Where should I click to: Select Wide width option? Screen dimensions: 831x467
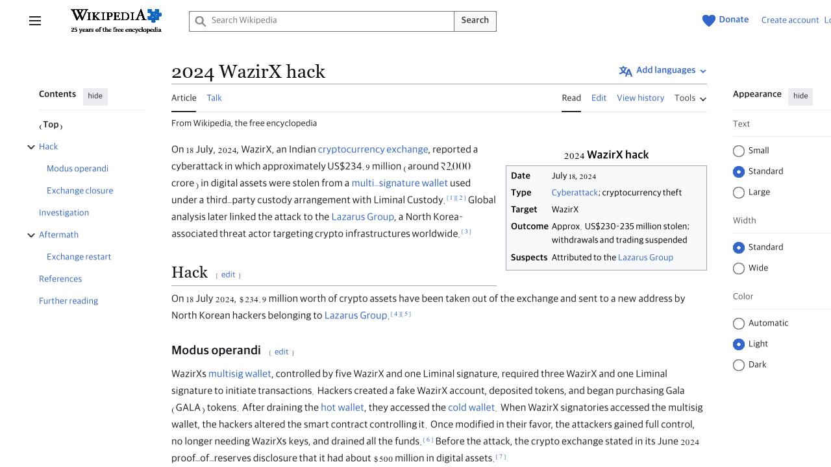point(739,269)
